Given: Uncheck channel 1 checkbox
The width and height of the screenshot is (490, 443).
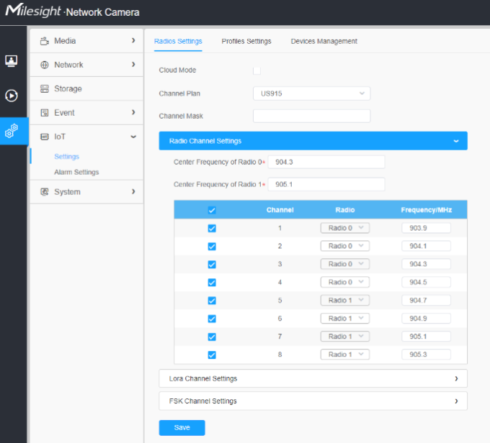Looking at the screenshot, I should [x=212, y=229].
